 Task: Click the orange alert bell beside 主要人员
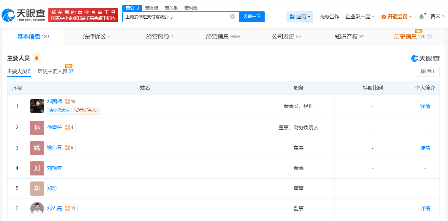tap(37, 58)
